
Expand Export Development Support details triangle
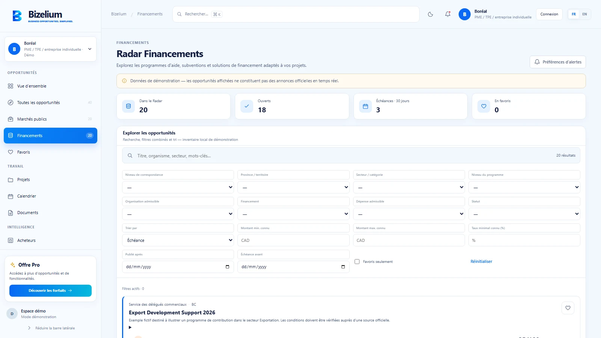point(130,327)
